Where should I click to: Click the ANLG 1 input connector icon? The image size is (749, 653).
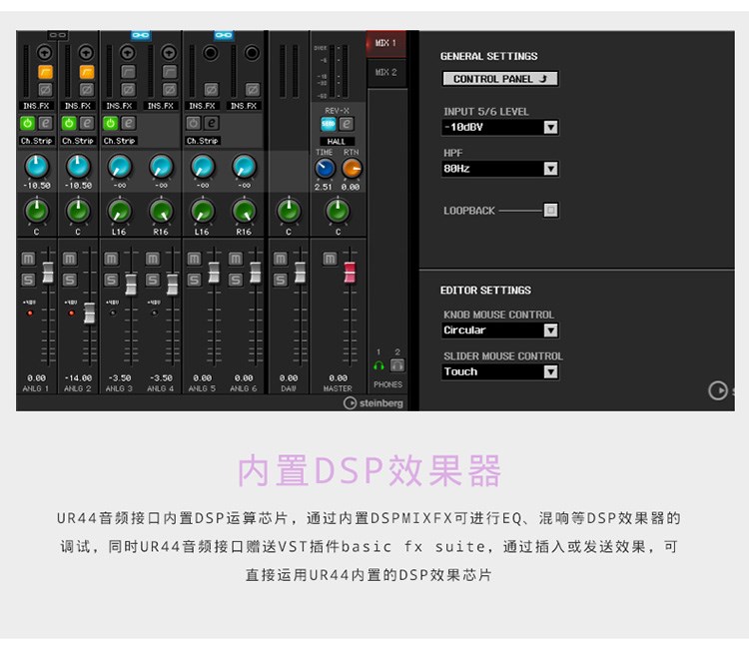[x=44, y=52]
